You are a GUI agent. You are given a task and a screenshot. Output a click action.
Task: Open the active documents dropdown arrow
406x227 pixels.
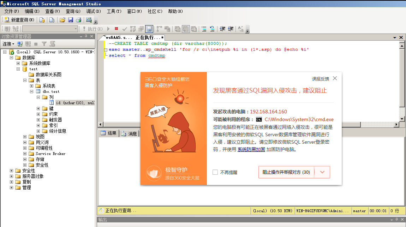[395, 37]
